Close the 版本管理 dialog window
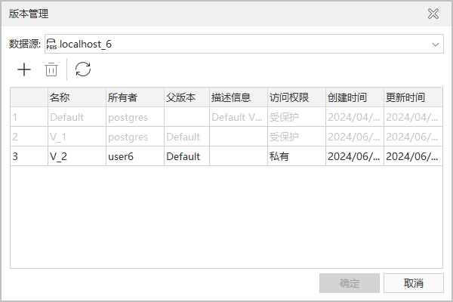 [433, 14]
